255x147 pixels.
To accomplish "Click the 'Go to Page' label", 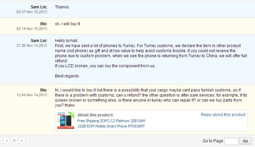I will point(212,141).
